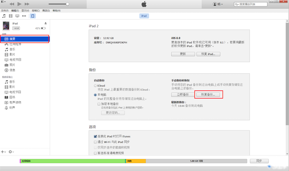Click the three-dots more libraries icon
Viewport: 289px width, 171px height.
(x=24, y=16)
